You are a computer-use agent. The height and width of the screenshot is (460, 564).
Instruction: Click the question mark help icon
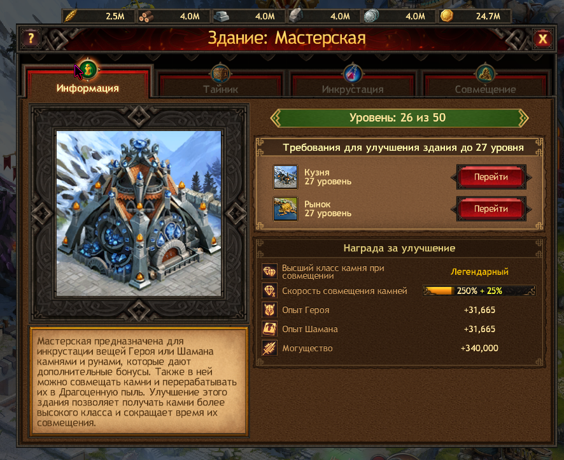(31, 38)
